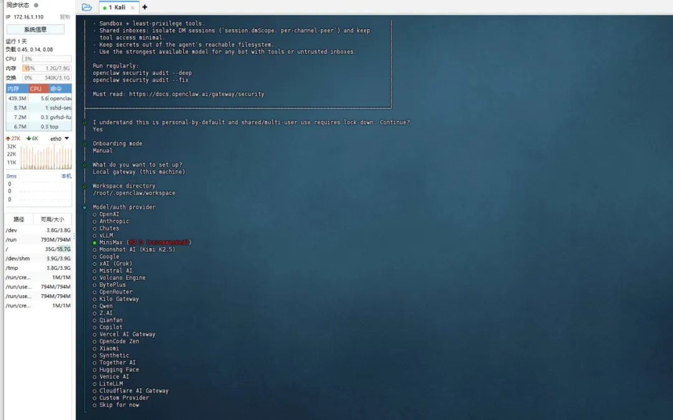Select the Google provider option
Screen dimensions: 673x420
106,257
